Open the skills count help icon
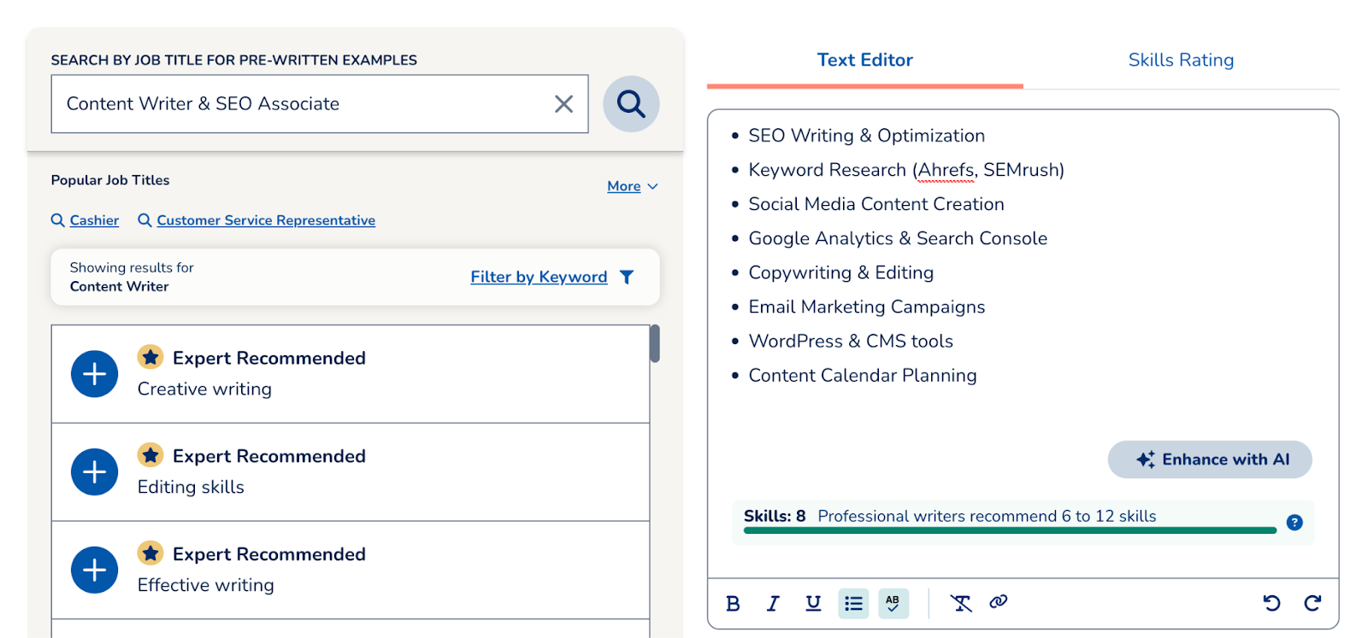The width and height of the screenshot is (1368, 638). pyautogui.click(x=1294, y=523)
